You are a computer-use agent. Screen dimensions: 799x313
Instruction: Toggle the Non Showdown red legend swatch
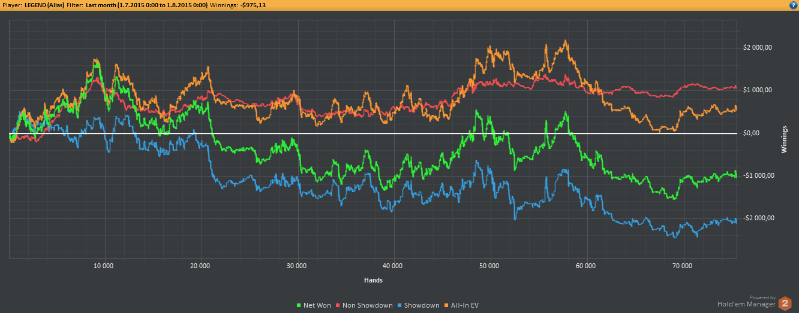point(337,306)
